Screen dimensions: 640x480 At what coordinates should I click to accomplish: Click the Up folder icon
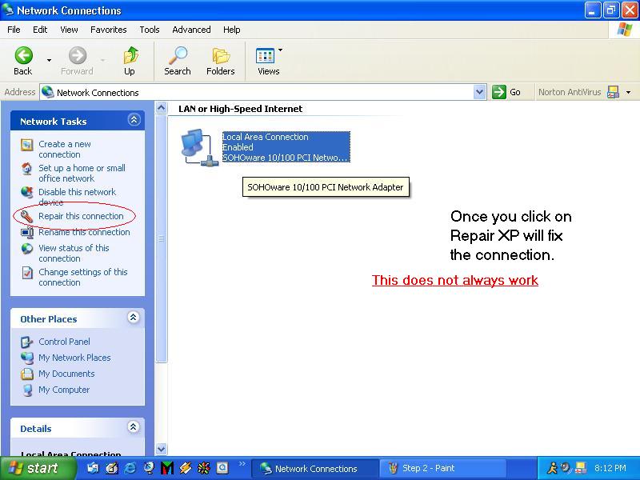click(x=130, y=55)
